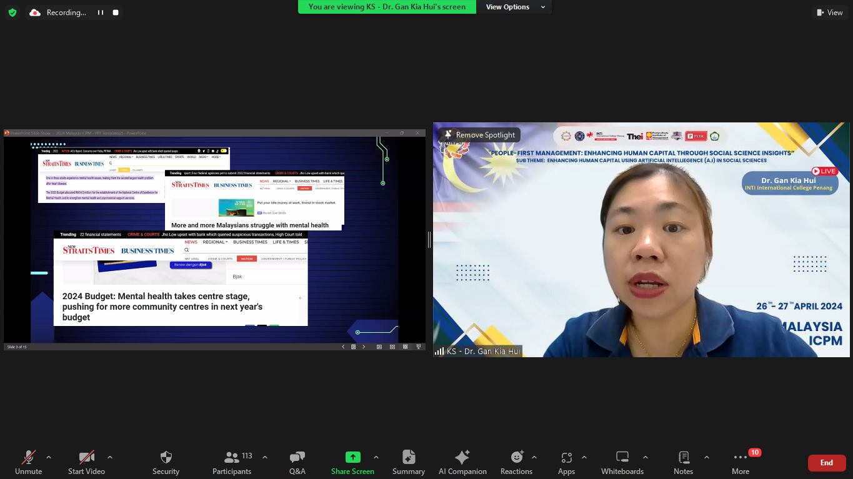Open audio options arrow beside Unmute
This screenshot has height=479, width=853.
(49, 457)
